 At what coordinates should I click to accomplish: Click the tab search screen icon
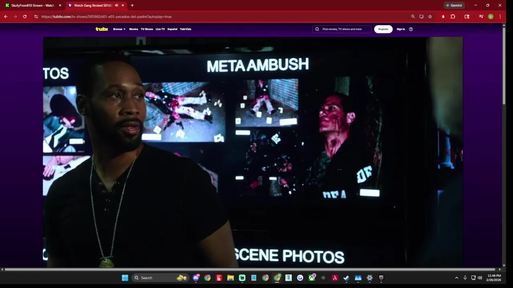click(467, 16)
